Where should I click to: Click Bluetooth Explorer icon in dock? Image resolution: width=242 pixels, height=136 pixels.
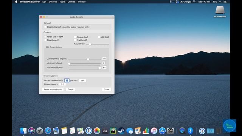click(x=190, y=131)
